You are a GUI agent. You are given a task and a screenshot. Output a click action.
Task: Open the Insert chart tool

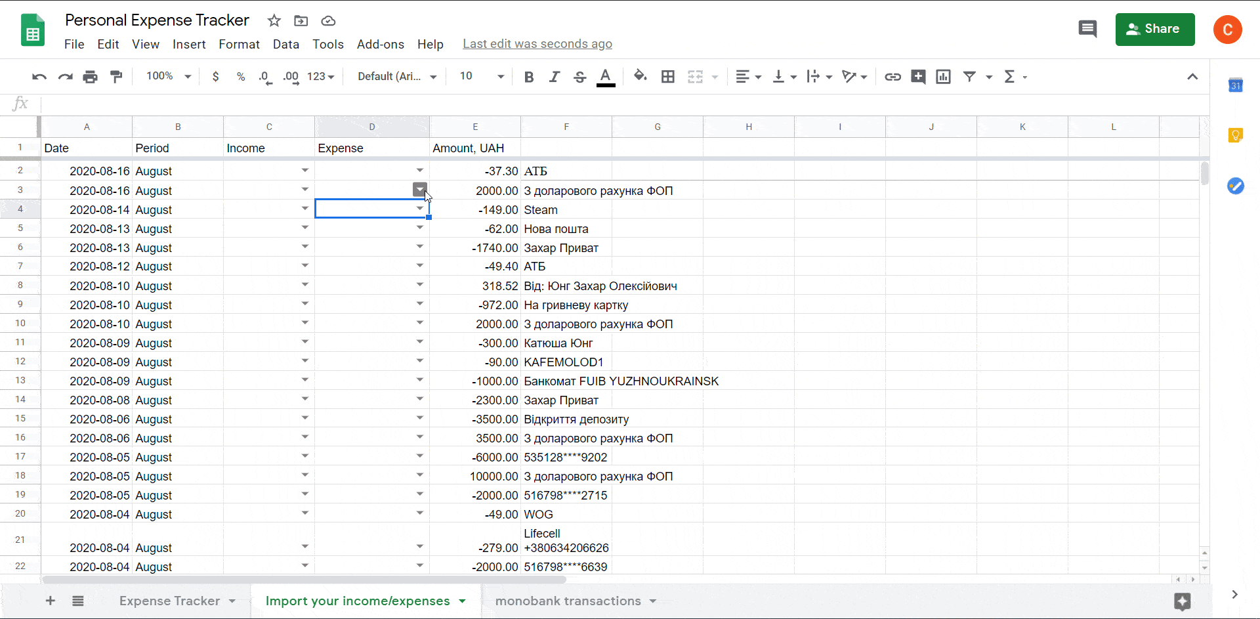pyautogui.click(x=943, y=76)
